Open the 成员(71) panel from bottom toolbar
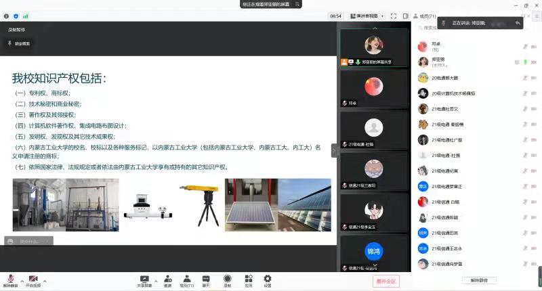This screenshot has height=291, width=542. [x=186, y=278]
